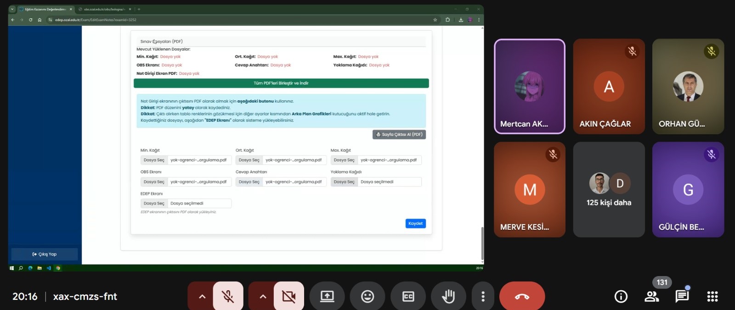Screen dimensions: 735x310
Task: Open the activities grid icon
Action: click(x=712, y=297)
